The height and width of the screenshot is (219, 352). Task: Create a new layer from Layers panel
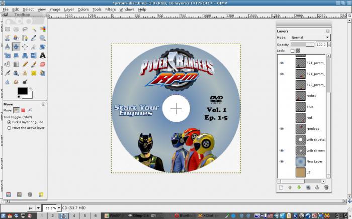[281, 187]
